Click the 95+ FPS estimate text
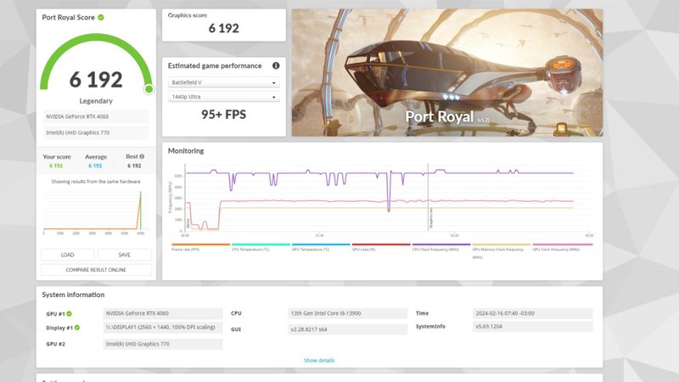This screenshot has height=382, width=679. coord(223,115)
